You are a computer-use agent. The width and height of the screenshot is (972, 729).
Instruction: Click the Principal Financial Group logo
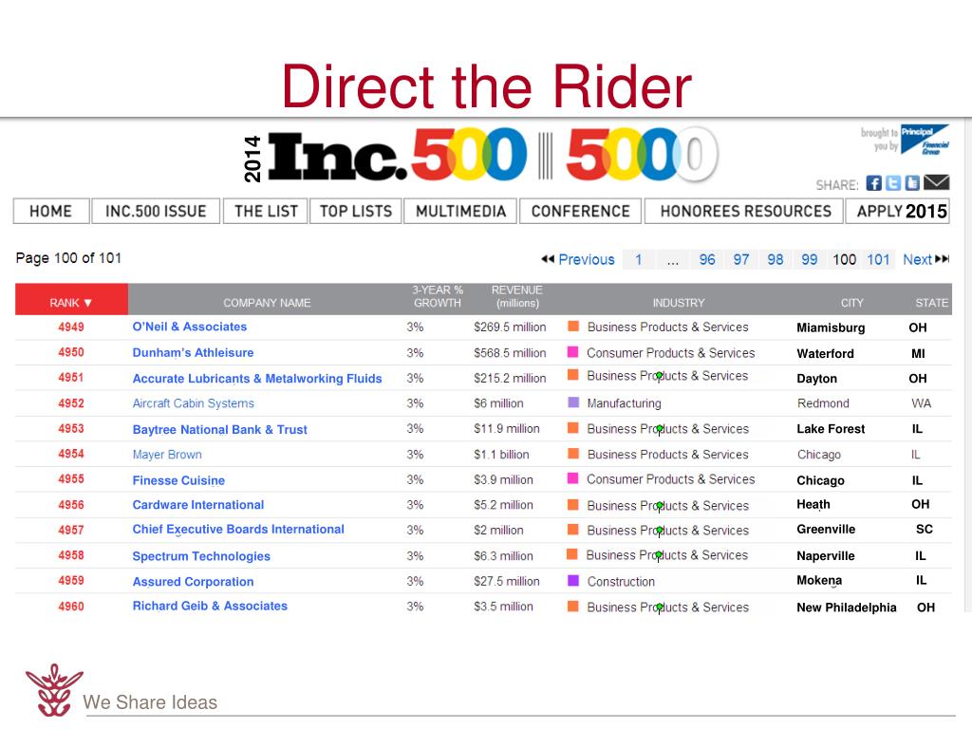point(925,140)
